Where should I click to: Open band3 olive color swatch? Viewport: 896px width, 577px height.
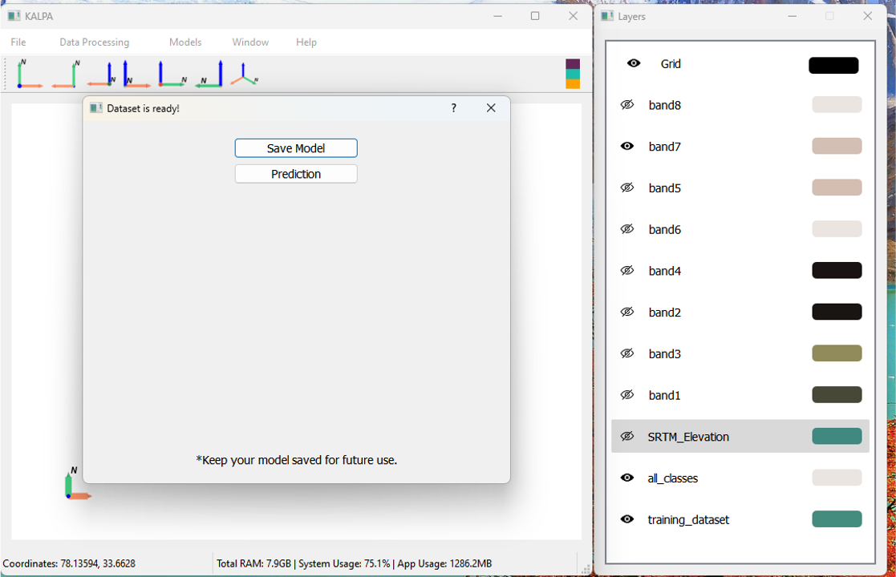[837, 353]
